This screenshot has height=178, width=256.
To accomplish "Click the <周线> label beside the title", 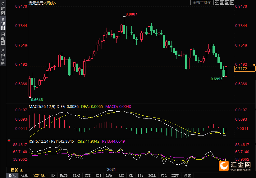I will click(x=50, y=3).
